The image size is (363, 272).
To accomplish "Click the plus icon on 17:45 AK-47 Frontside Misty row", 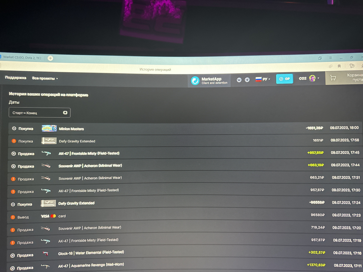I will pyautogui.click(x=14, y=154).
